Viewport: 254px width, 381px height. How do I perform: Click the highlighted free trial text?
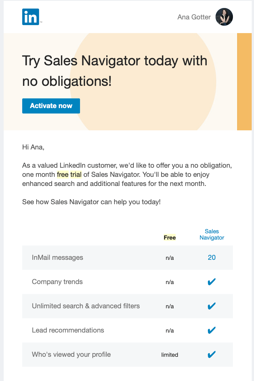pos(69,174)
